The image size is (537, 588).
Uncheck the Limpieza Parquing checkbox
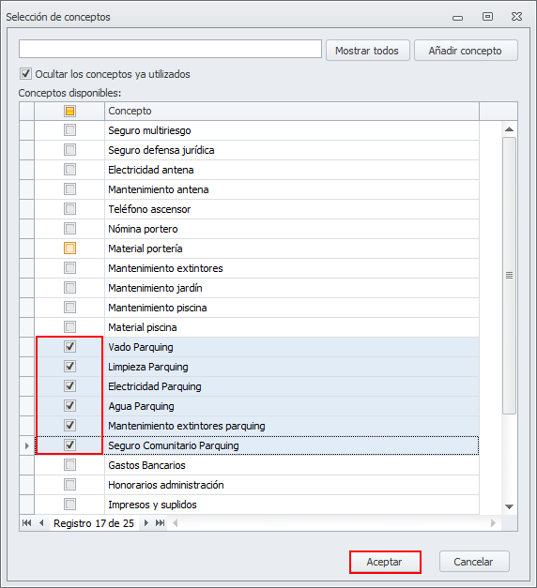(x=69, y=367)
